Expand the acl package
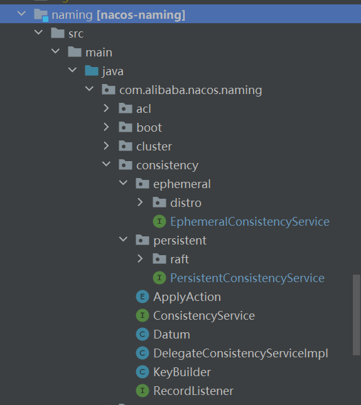 click(106, 108)
